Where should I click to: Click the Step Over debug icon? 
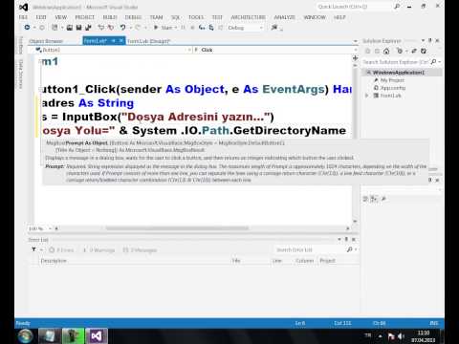tap(211, 28)
